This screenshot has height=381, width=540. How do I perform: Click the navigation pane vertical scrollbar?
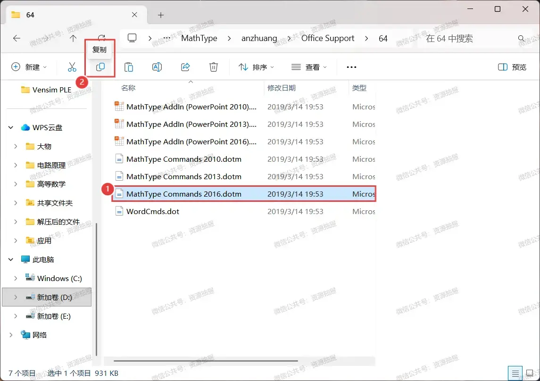coord(96,289)
